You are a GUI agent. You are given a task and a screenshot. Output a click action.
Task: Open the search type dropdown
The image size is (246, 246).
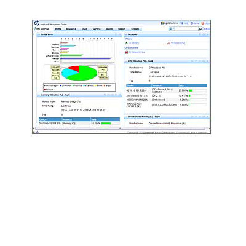(x=172, y=29)
